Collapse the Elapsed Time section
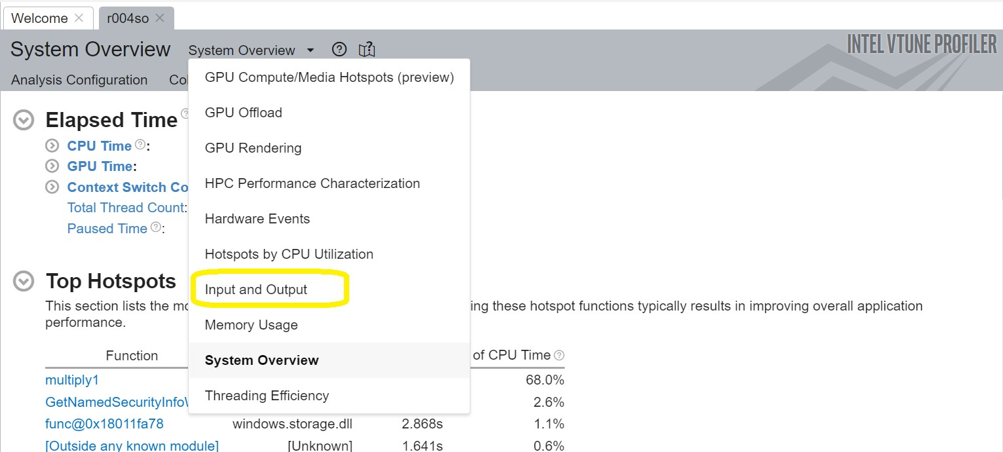The width and height of the screenshot is (1003, 452). tap(23, 119)
